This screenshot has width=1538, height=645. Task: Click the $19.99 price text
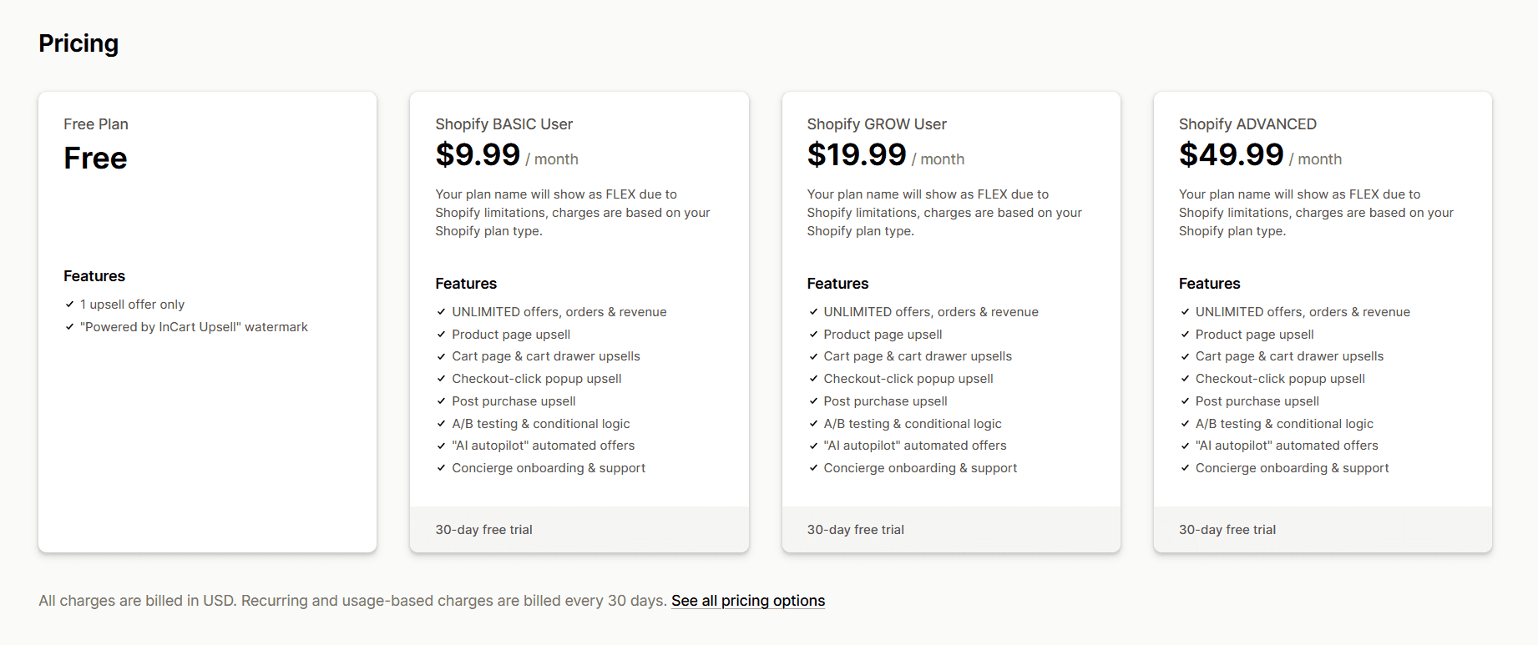point(856,155)
